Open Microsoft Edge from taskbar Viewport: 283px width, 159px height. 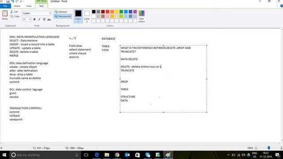97,155
